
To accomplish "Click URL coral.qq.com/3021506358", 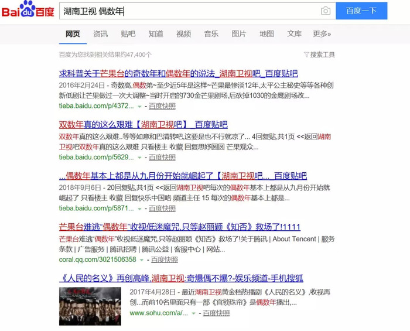I will coord(98,260).
